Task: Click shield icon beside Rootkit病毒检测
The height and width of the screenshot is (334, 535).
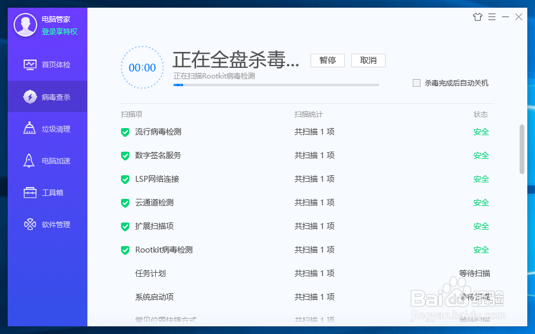Action: click(125, 250)
